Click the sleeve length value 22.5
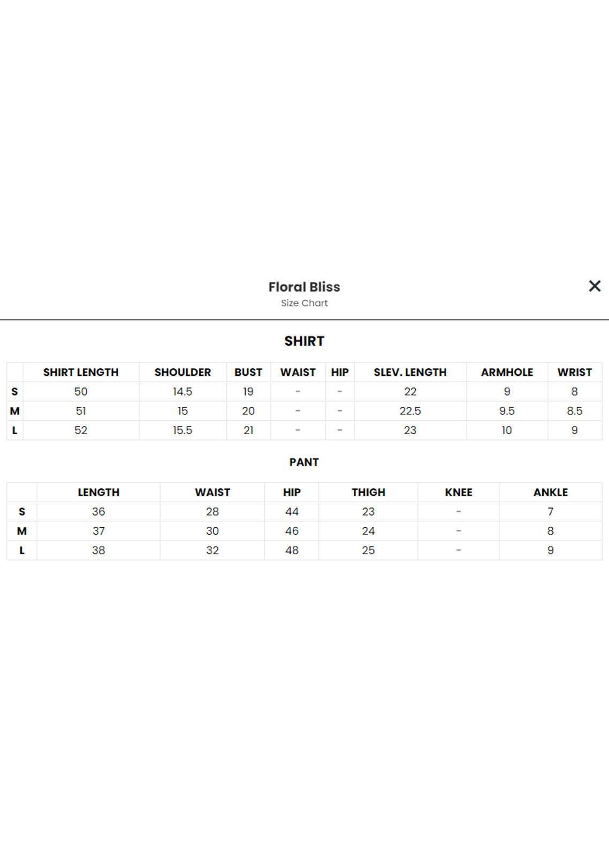 click(410, 411)
